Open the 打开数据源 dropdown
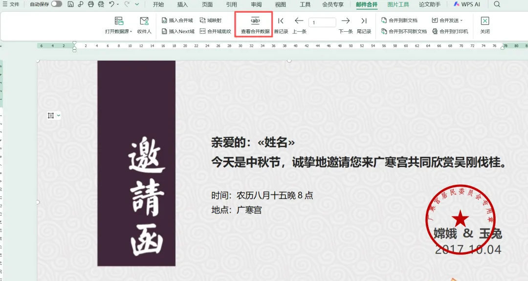The height and width of the screenshot is (281, 528). point(118,25)
